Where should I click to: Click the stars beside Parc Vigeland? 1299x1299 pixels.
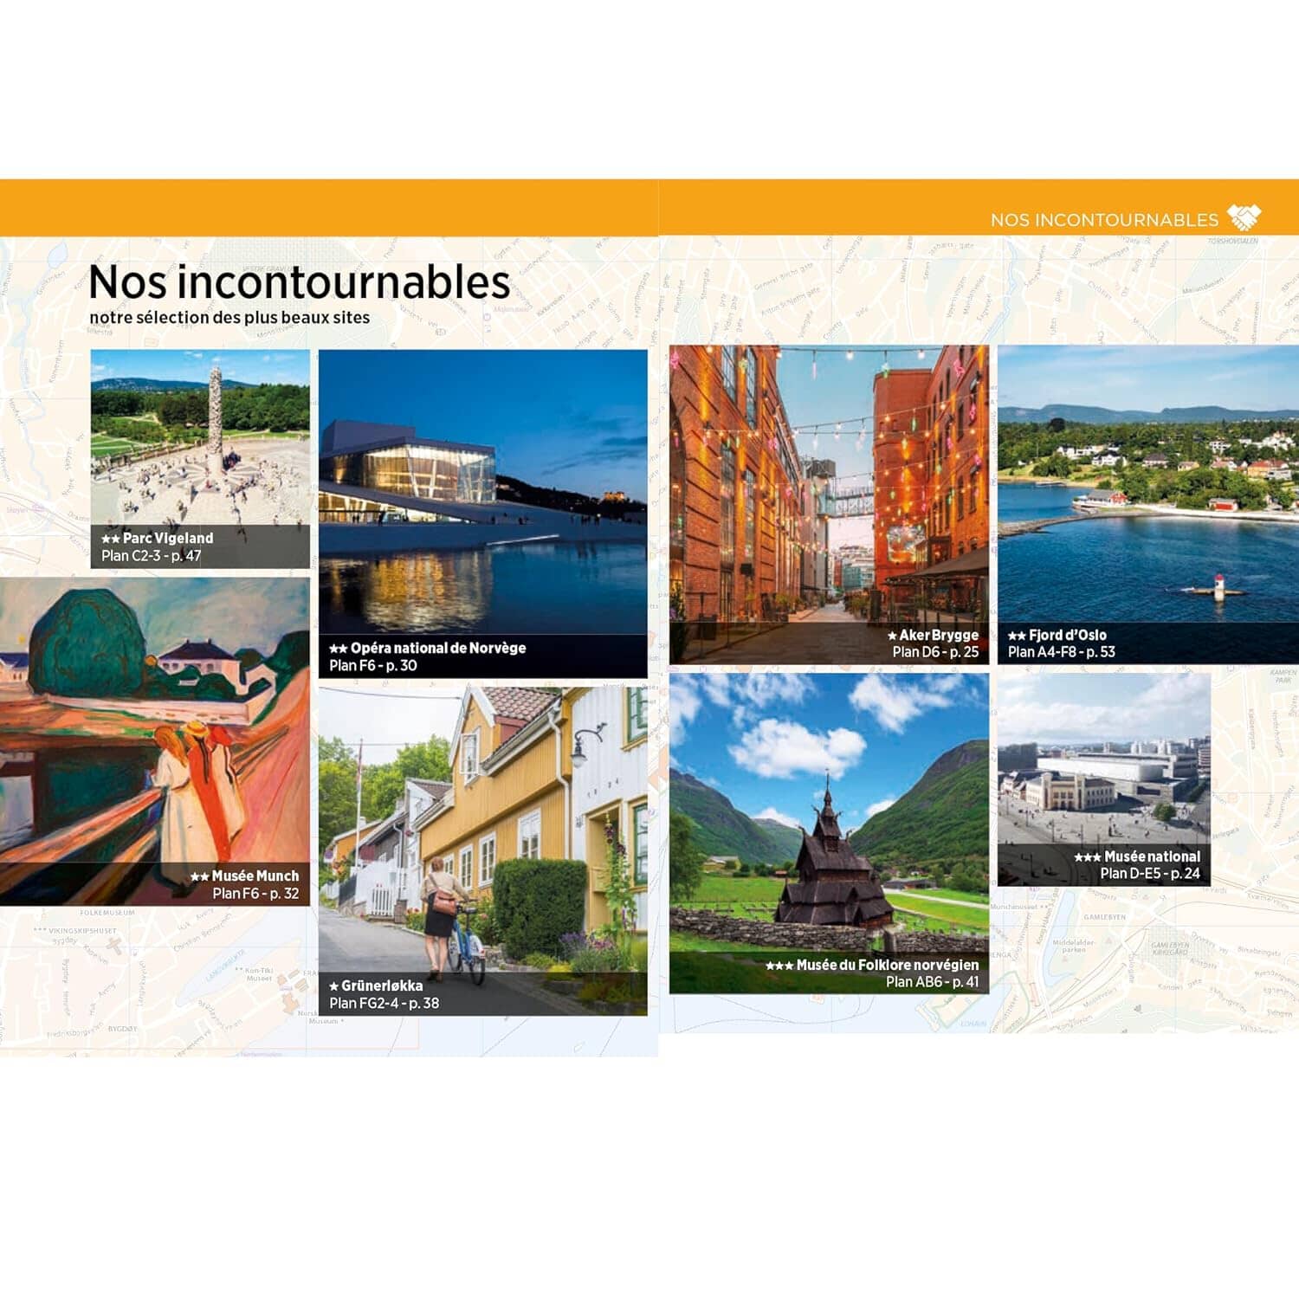pyautogui.click(x=113, y=536)
